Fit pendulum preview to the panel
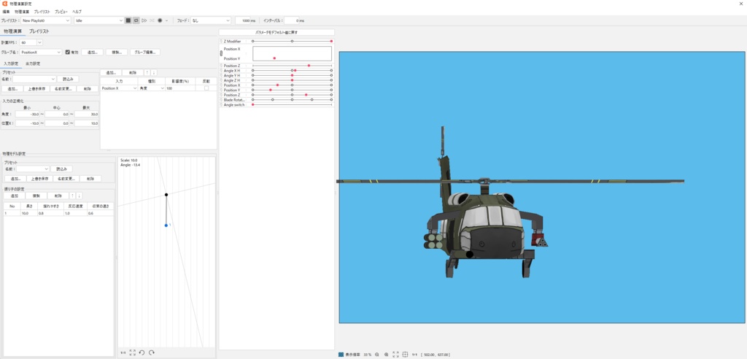The width and height of the screenshot is (747, 359). [x=132, y=352]
